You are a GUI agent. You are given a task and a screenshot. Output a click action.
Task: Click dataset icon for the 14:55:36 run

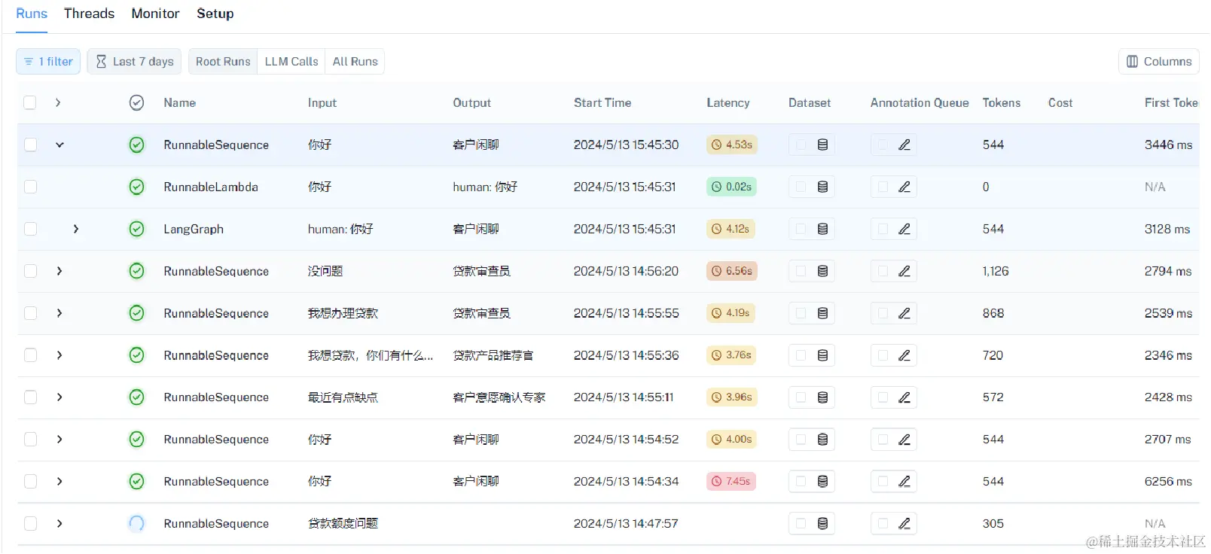(822, 355)
